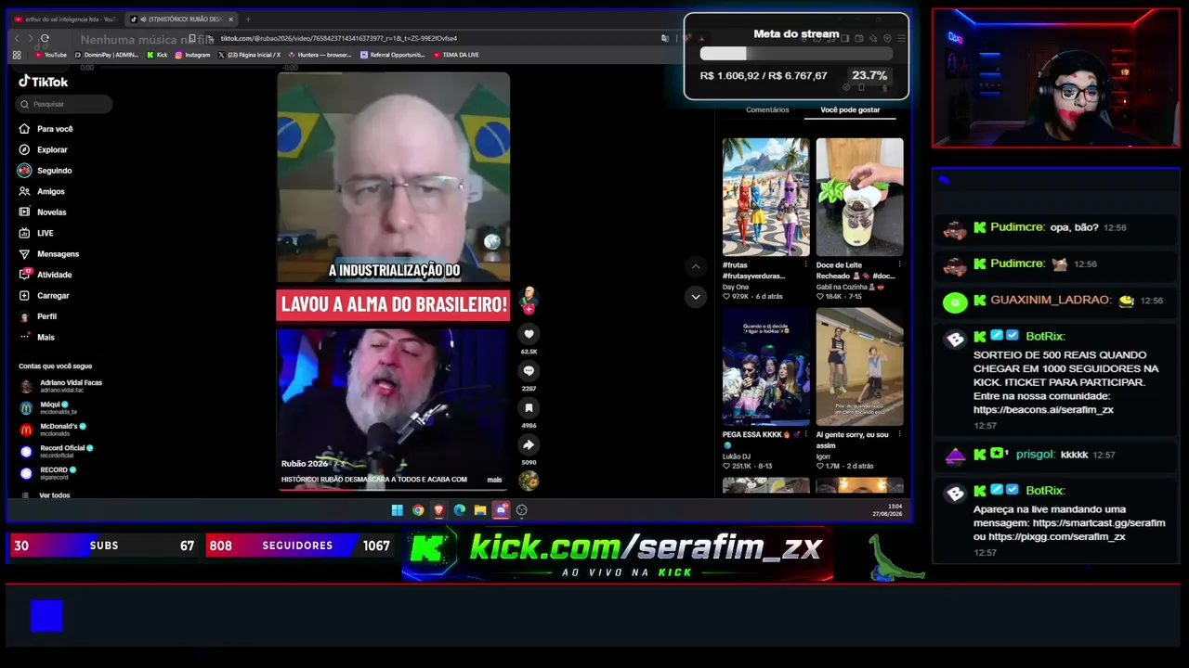The image size is (1189, 668).
Task: Go to the next video arrow
Action: click(x=696, y=297)
